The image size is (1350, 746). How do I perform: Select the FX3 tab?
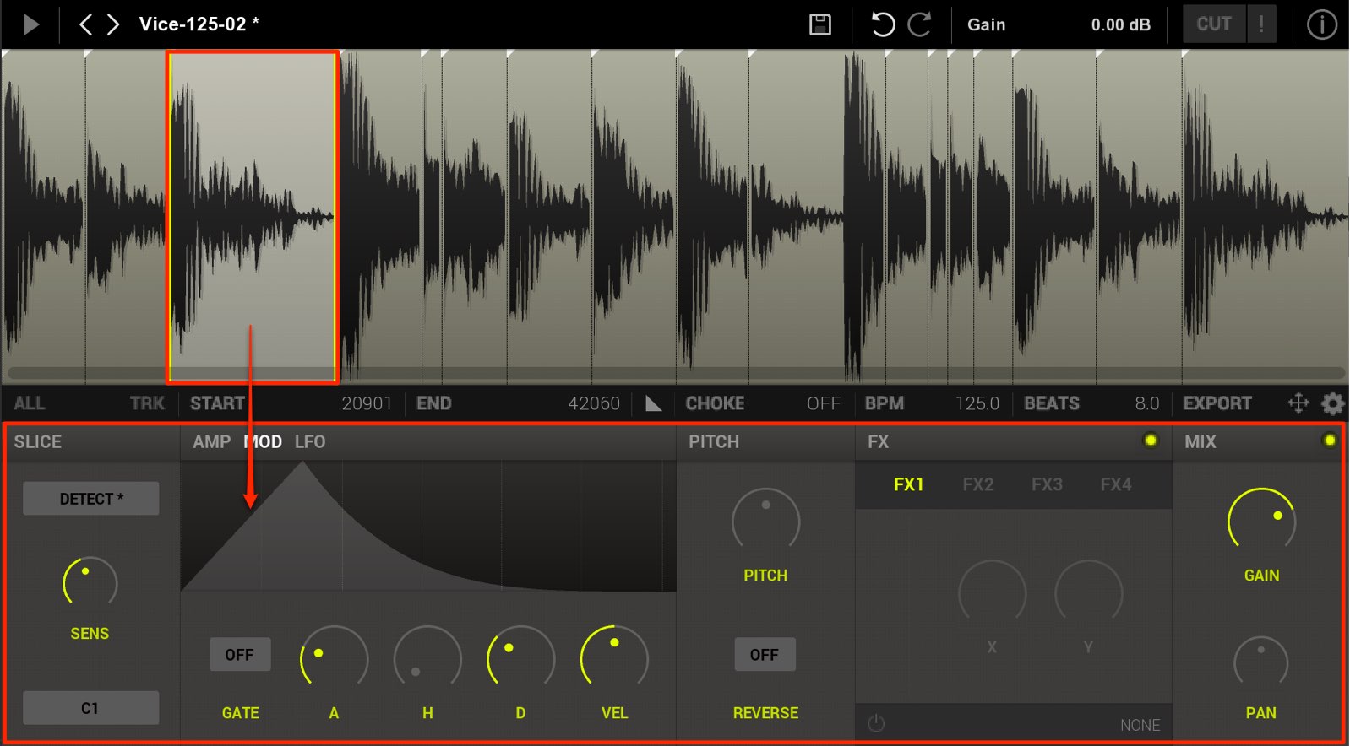pyautogui.click(x=1047, y=484)
